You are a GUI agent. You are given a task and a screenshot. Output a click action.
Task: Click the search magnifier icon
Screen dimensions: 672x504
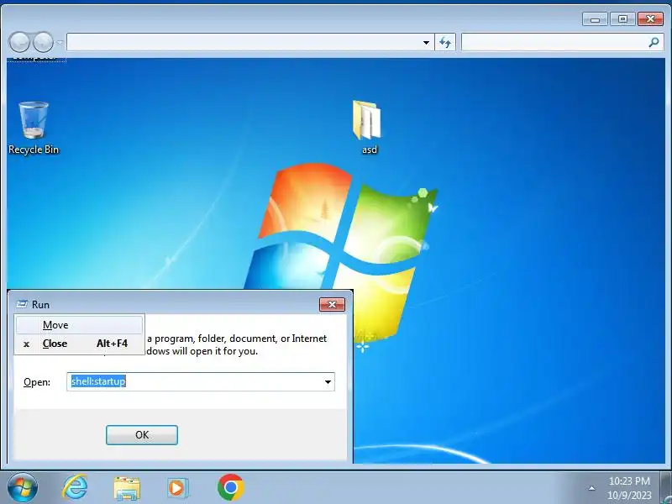coord(654,42)
